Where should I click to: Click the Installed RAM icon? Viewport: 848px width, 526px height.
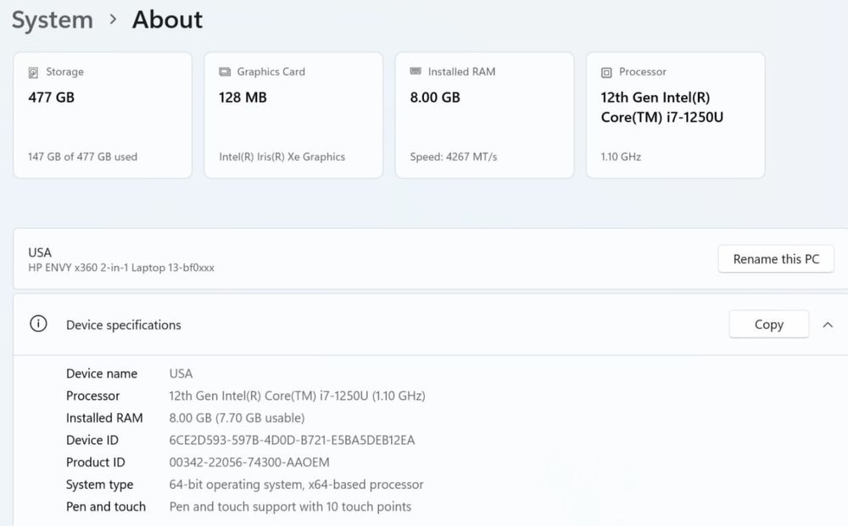tap(416, 72)
